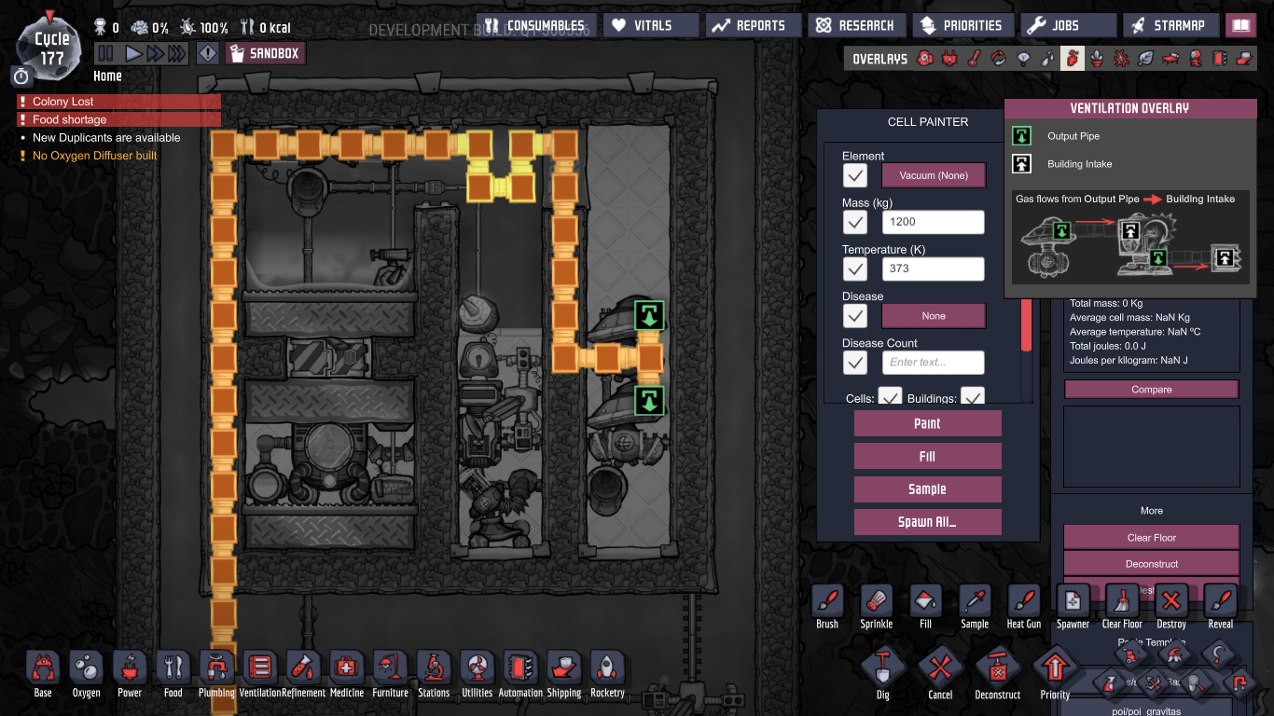Screen dimensions: 1274x716
Task: Open the Priorities menu
Action: (x=962, y=25)
